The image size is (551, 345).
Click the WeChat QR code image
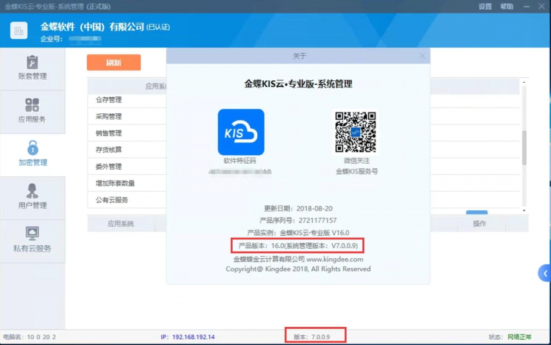coord(356,132)
